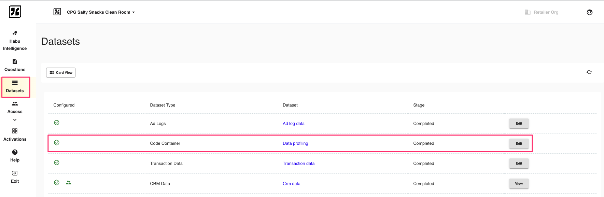Expand the Access menu chevron
The height and width of the screenshot is (197, 604).
click(15, 120)
